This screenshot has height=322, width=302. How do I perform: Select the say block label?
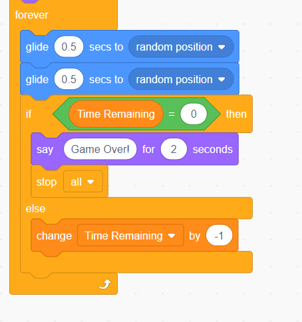click(45, 150)
